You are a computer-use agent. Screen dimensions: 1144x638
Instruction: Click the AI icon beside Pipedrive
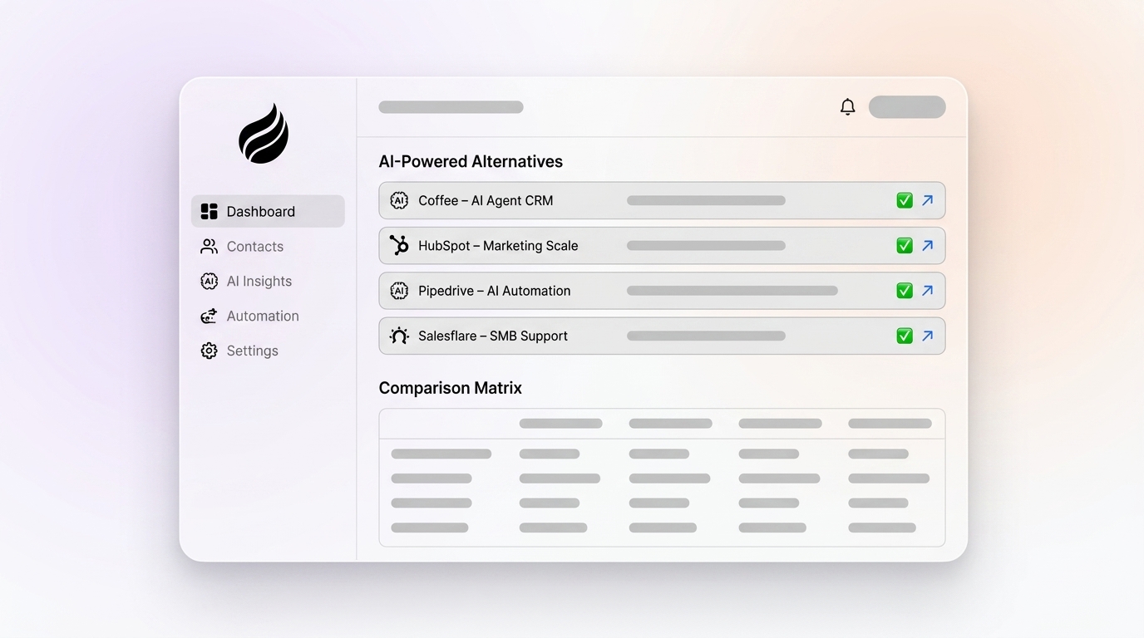click(x=399, y=291)
